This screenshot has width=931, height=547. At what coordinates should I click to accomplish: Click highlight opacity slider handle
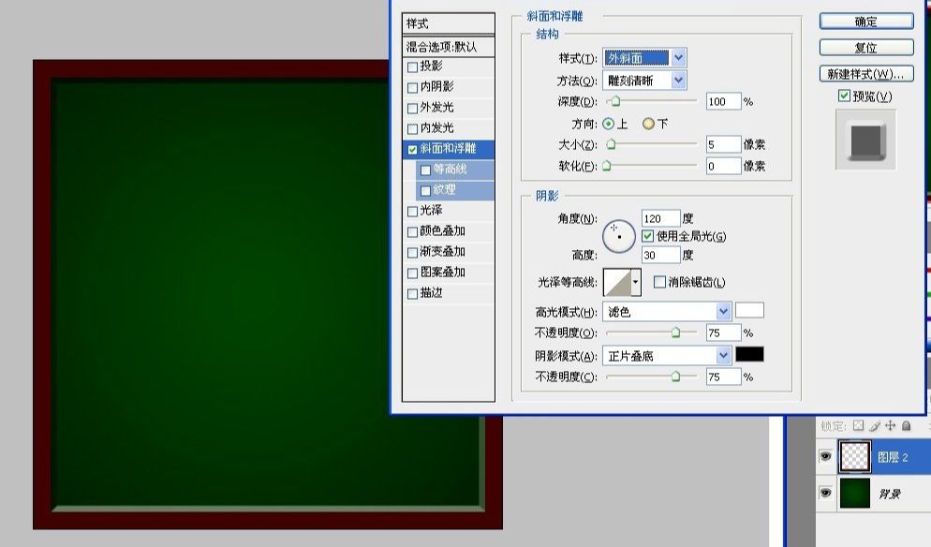pos(675,333)
